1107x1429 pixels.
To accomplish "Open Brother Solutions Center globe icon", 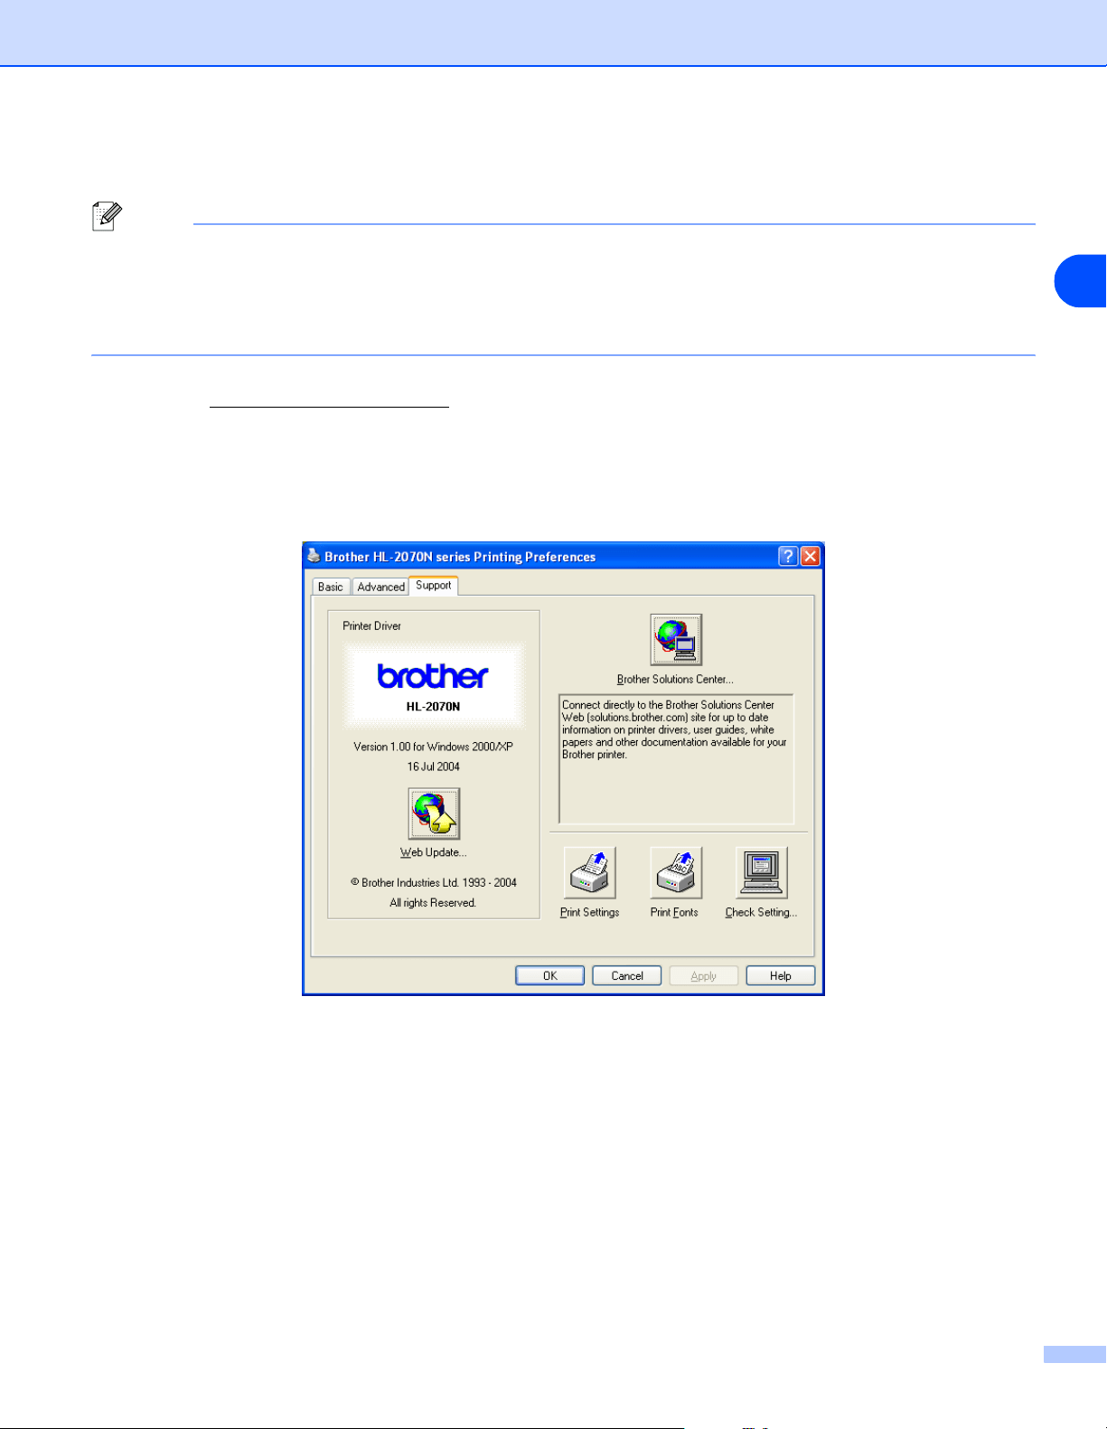I will point(676,640).
